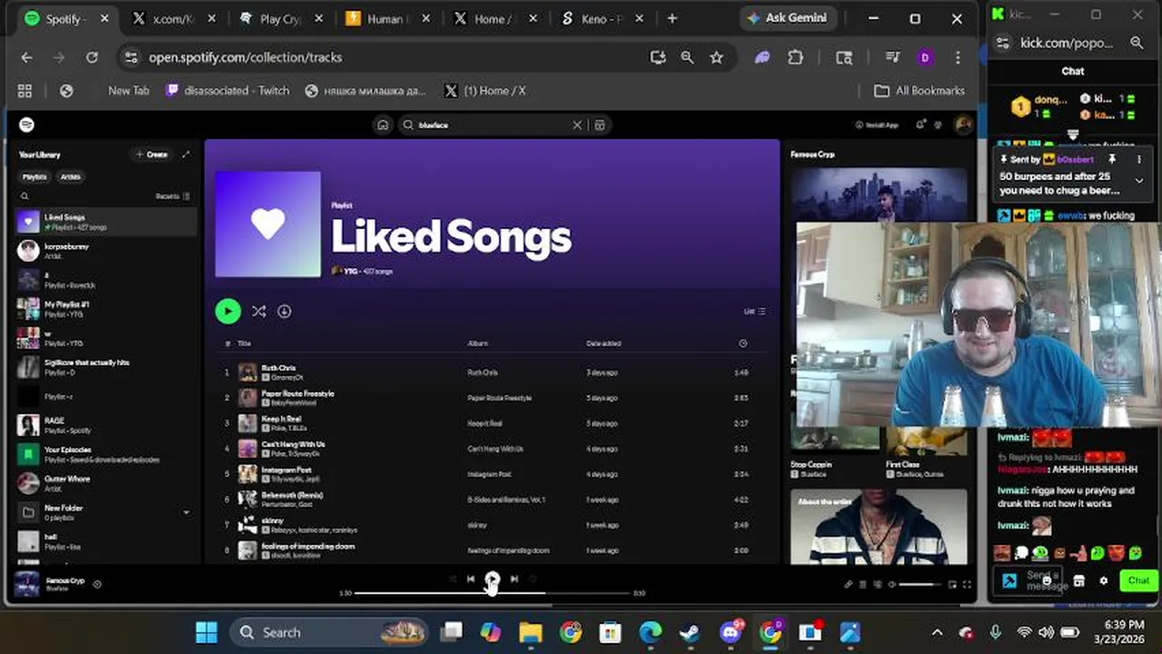Viewport: 1162px width, 654px height.
Task: Open Spotify Friend Activity icon
Action: [940, 124]
